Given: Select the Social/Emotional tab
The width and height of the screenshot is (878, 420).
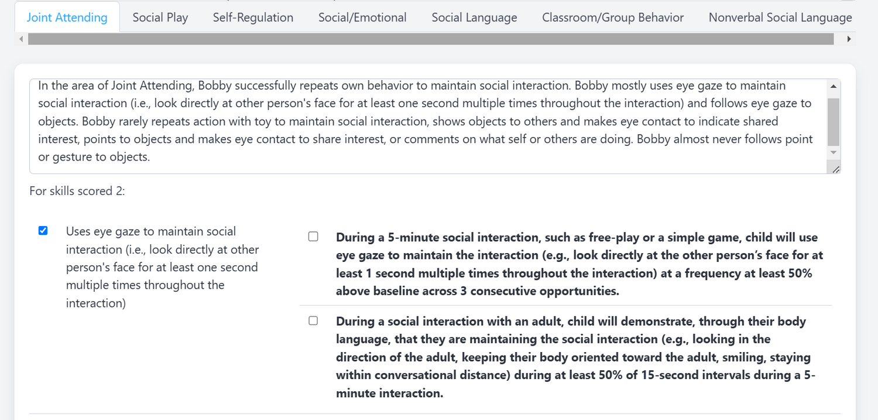Looking at the screenshot, I should tap(362, 18).
